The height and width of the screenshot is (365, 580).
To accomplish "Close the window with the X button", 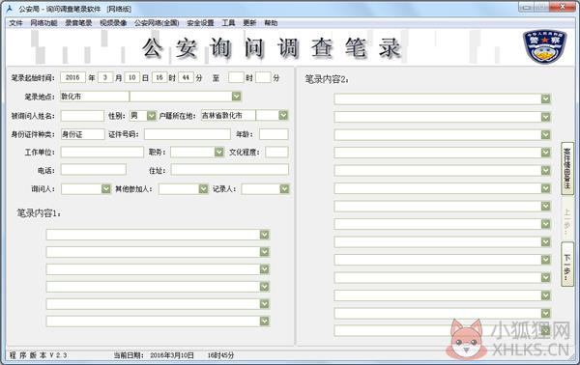I will (563, 7).
